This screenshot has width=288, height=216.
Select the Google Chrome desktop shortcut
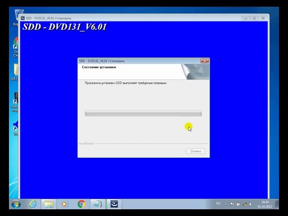tap(16, 47)
